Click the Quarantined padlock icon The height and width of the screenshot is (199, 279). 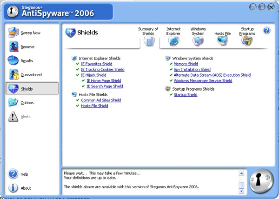(x=14, y=74)
